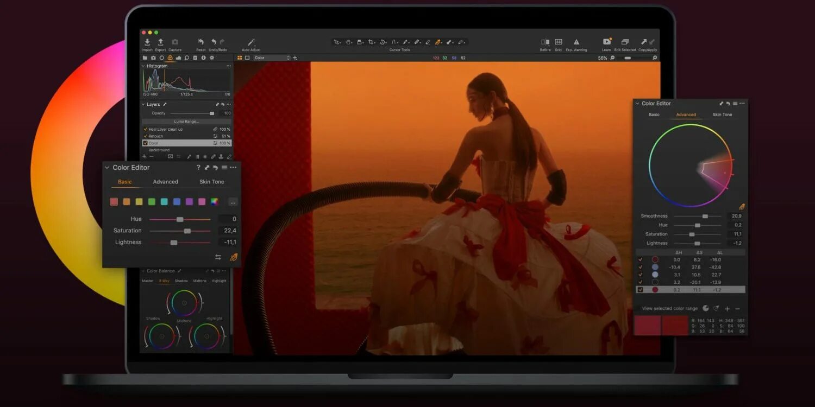The width and height of the screenshot is (815, 407).
Task: Click the Saturation slider in Basic editor
Action: pos(180,231)
